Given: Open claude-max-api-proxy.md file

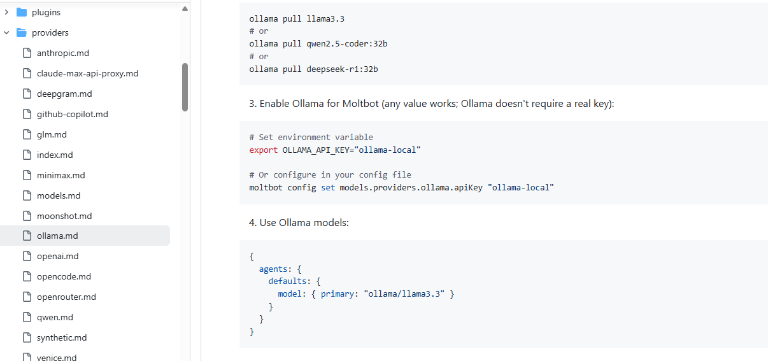Looking at the screenshot, I should click(x=87, y=73).
